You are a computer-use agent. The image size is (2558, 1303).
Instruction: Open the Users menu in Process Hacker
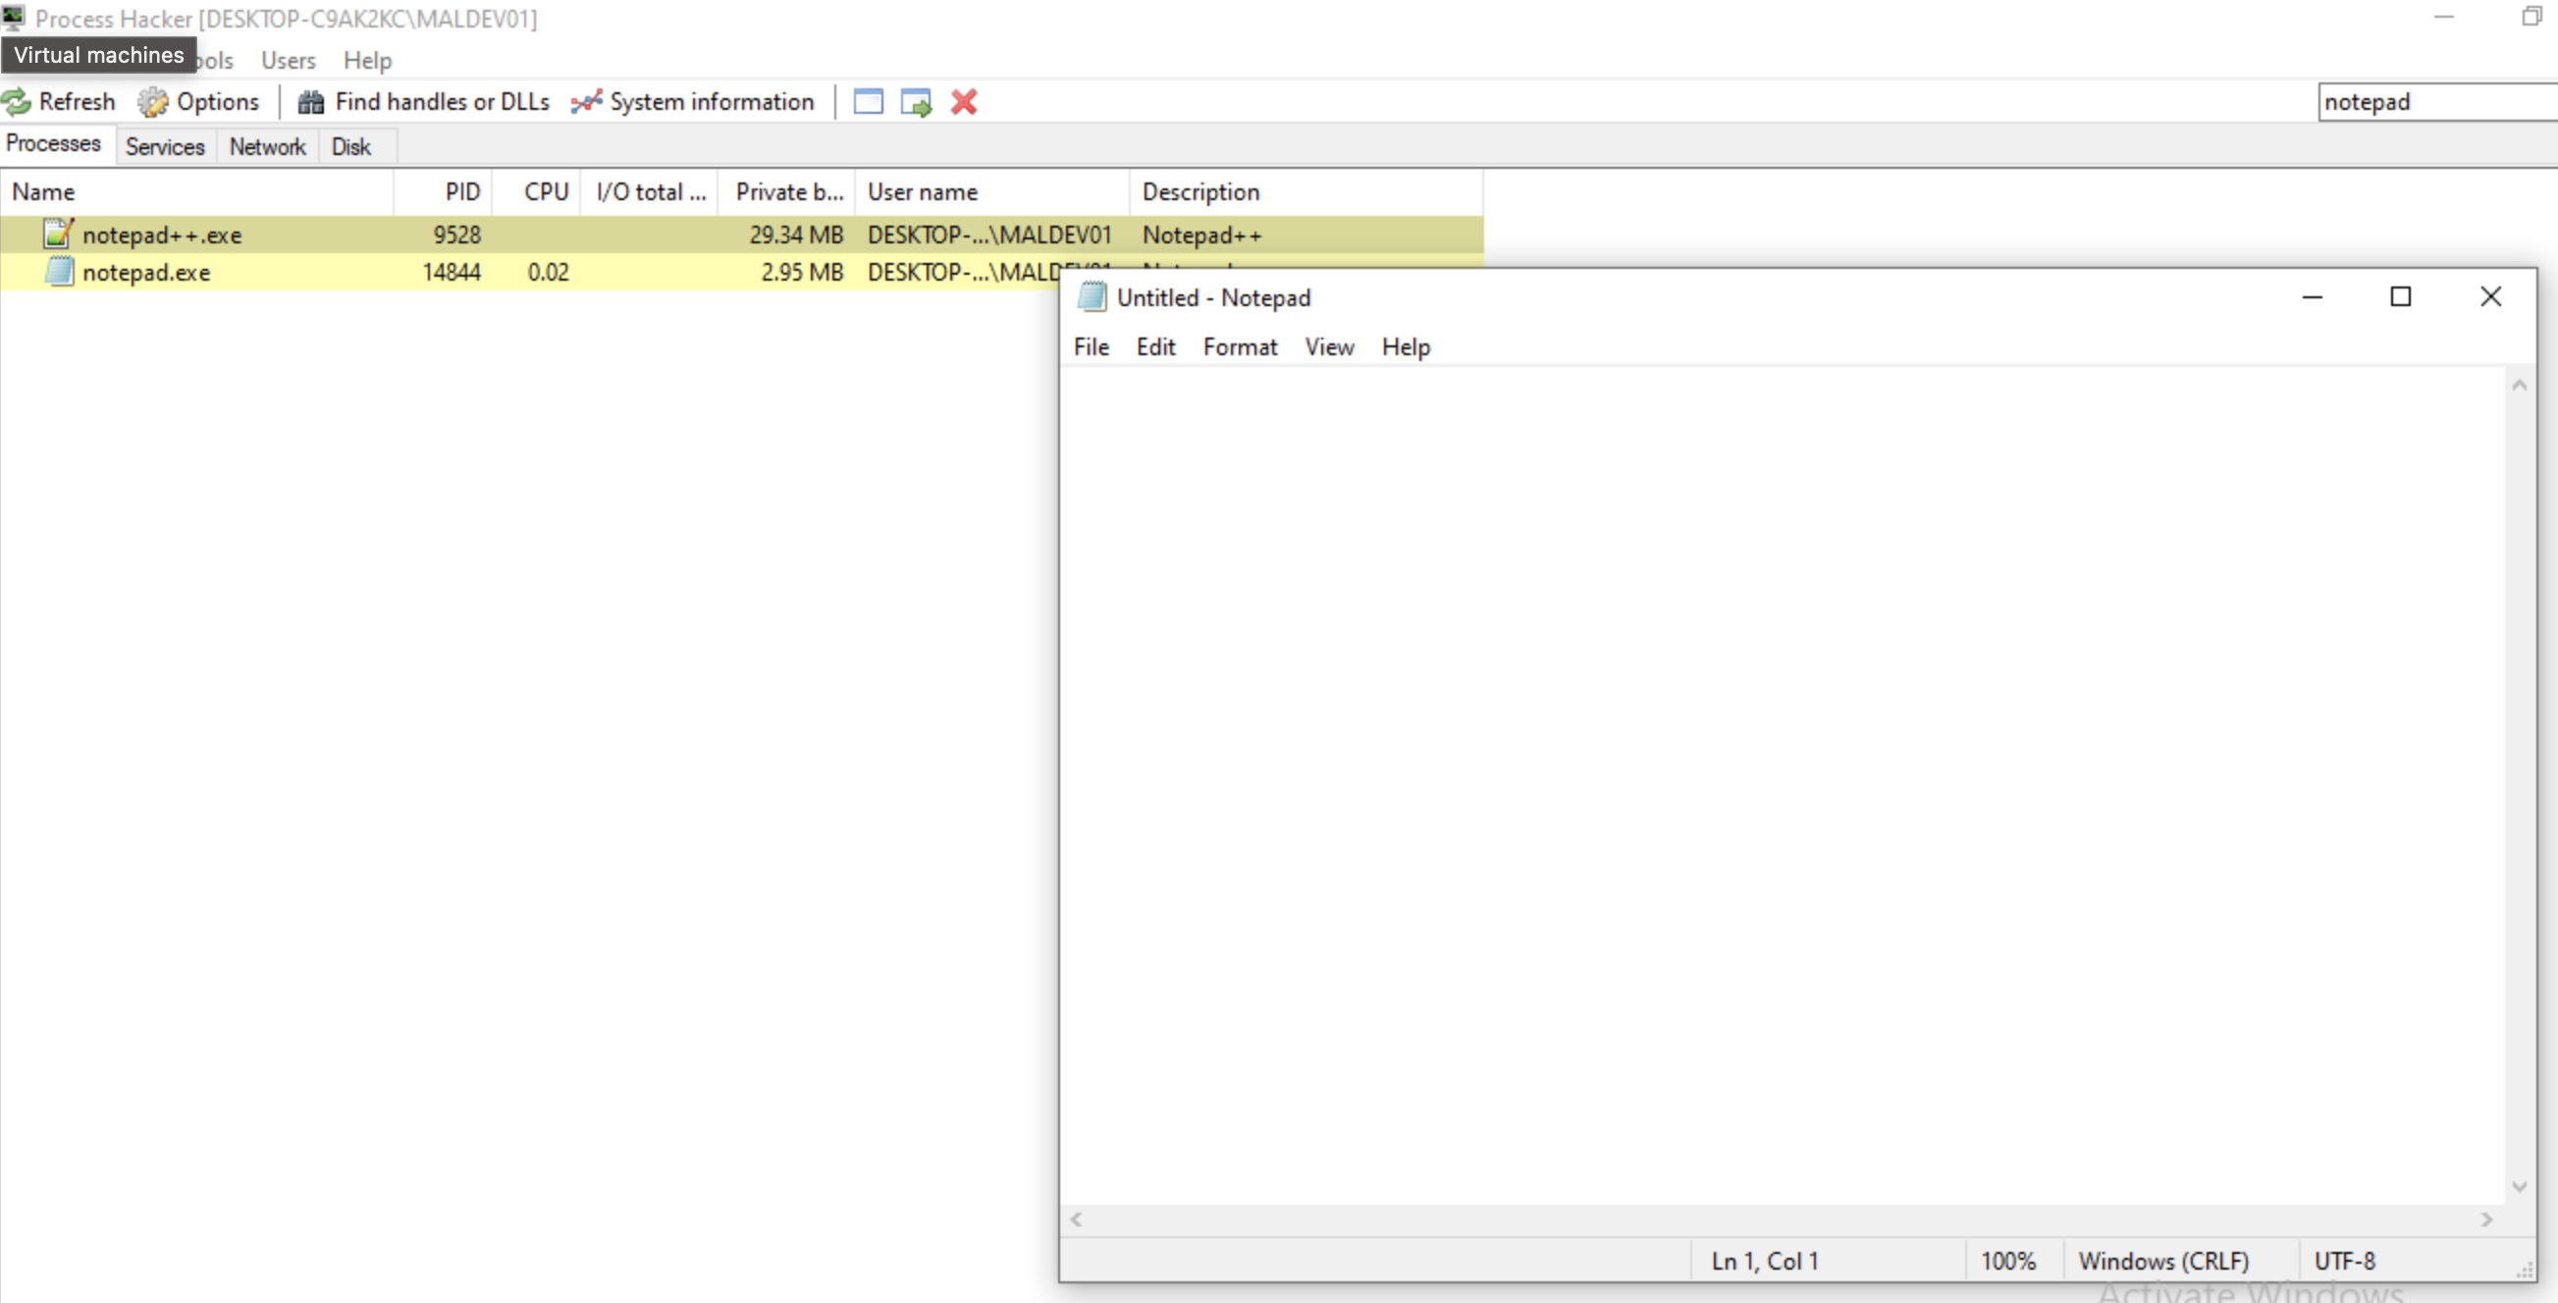(x=288, y=61)
